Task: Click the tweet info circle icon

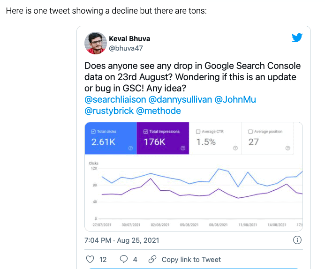Action: coord(297,240)
